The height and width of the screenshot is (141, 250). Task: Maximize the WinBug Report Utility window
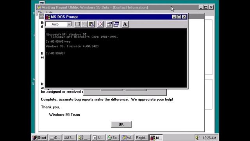(x=206, y=7)
